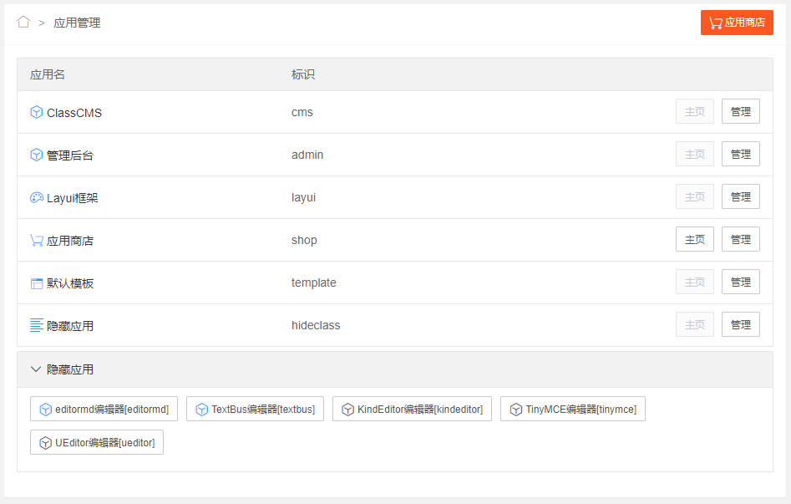Click the 默认模板 window icon

(x=36, y=283)
